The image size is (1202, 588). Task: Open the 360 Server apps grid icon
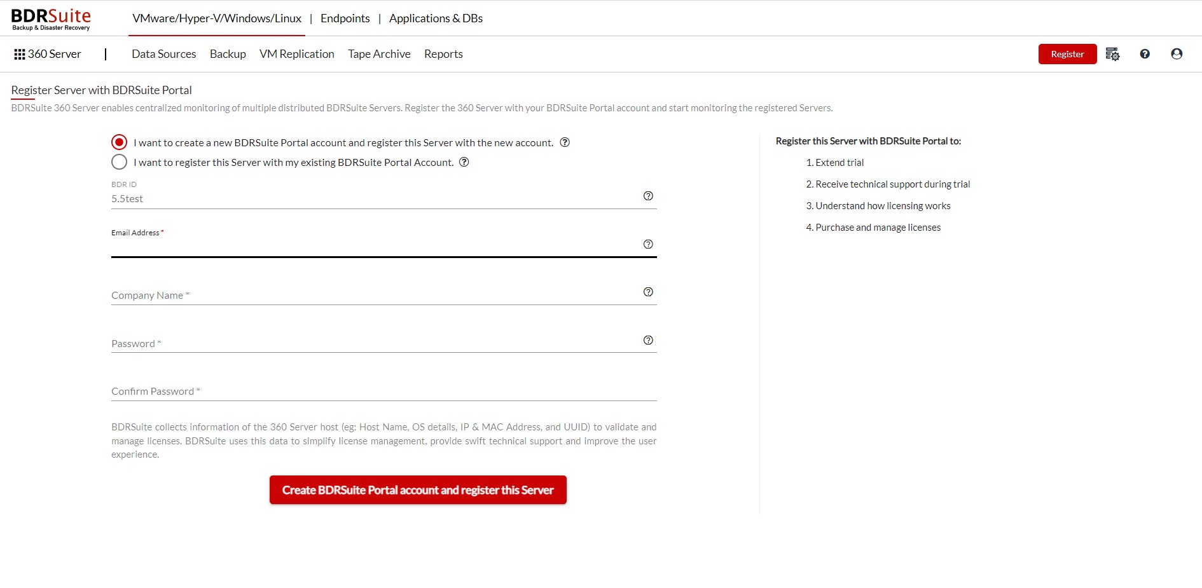(20, 55)
